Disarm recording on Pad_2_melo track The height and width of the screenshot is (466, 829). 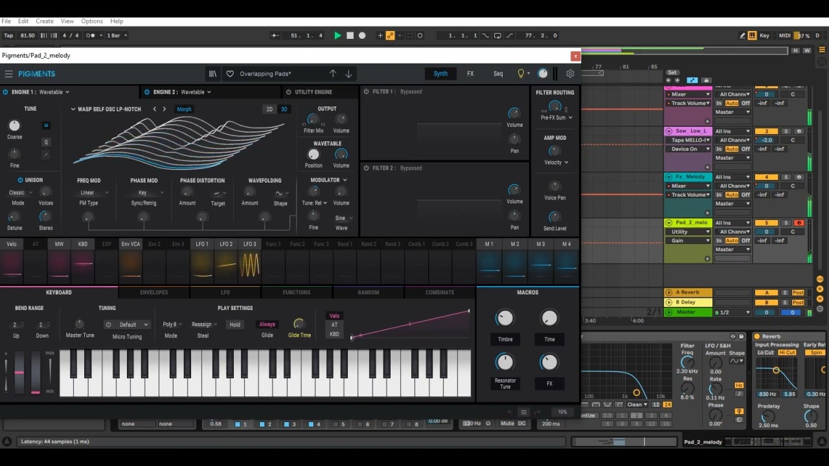click(x=799, y=223)
